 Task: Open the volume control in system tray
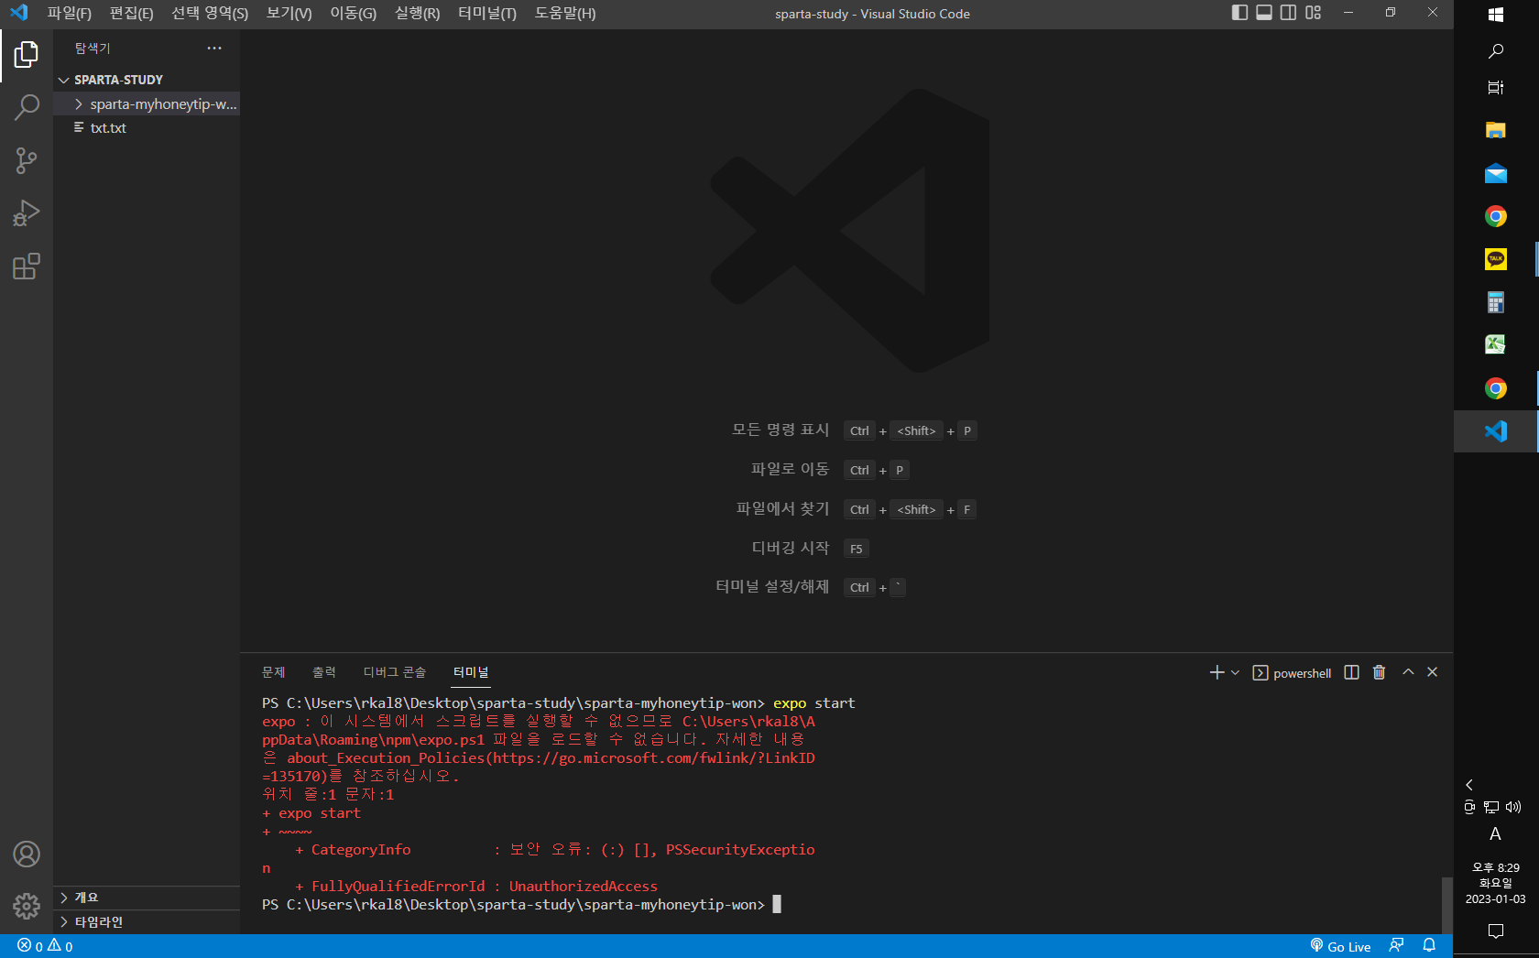coord(1513,807)
